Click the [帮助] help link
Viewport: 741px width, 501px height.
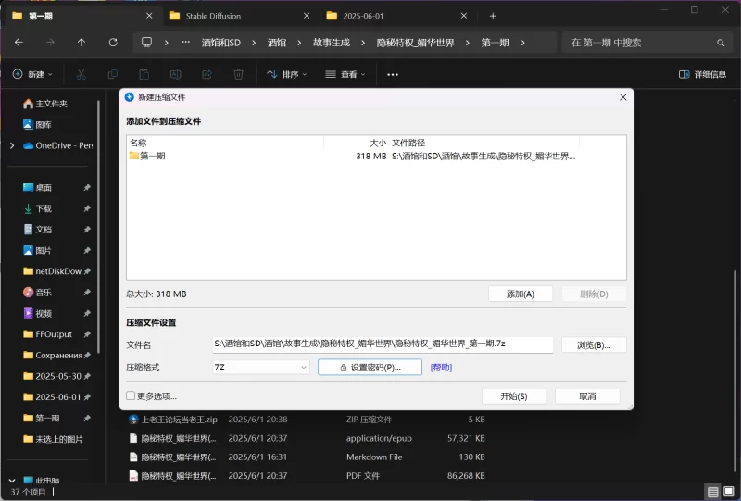click(441, 368)
